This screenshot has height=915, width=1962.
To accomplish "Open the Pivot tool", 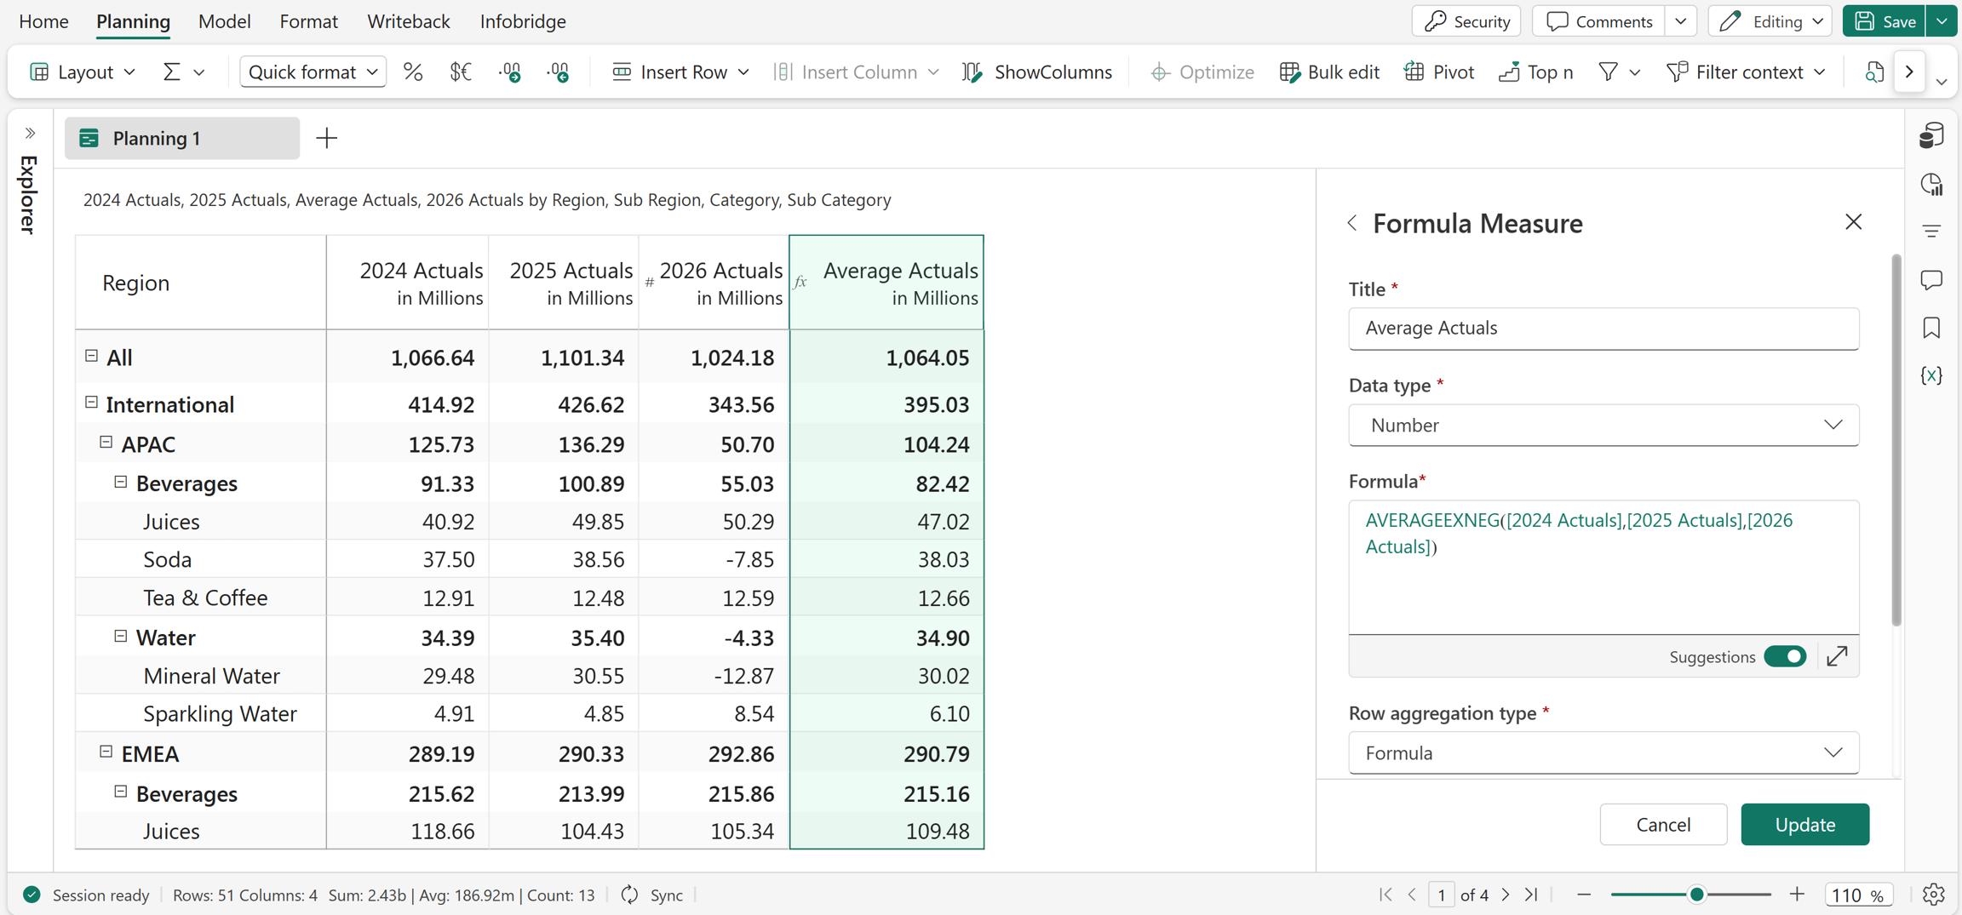I will pyautogui.click(x=1439, y=72).
